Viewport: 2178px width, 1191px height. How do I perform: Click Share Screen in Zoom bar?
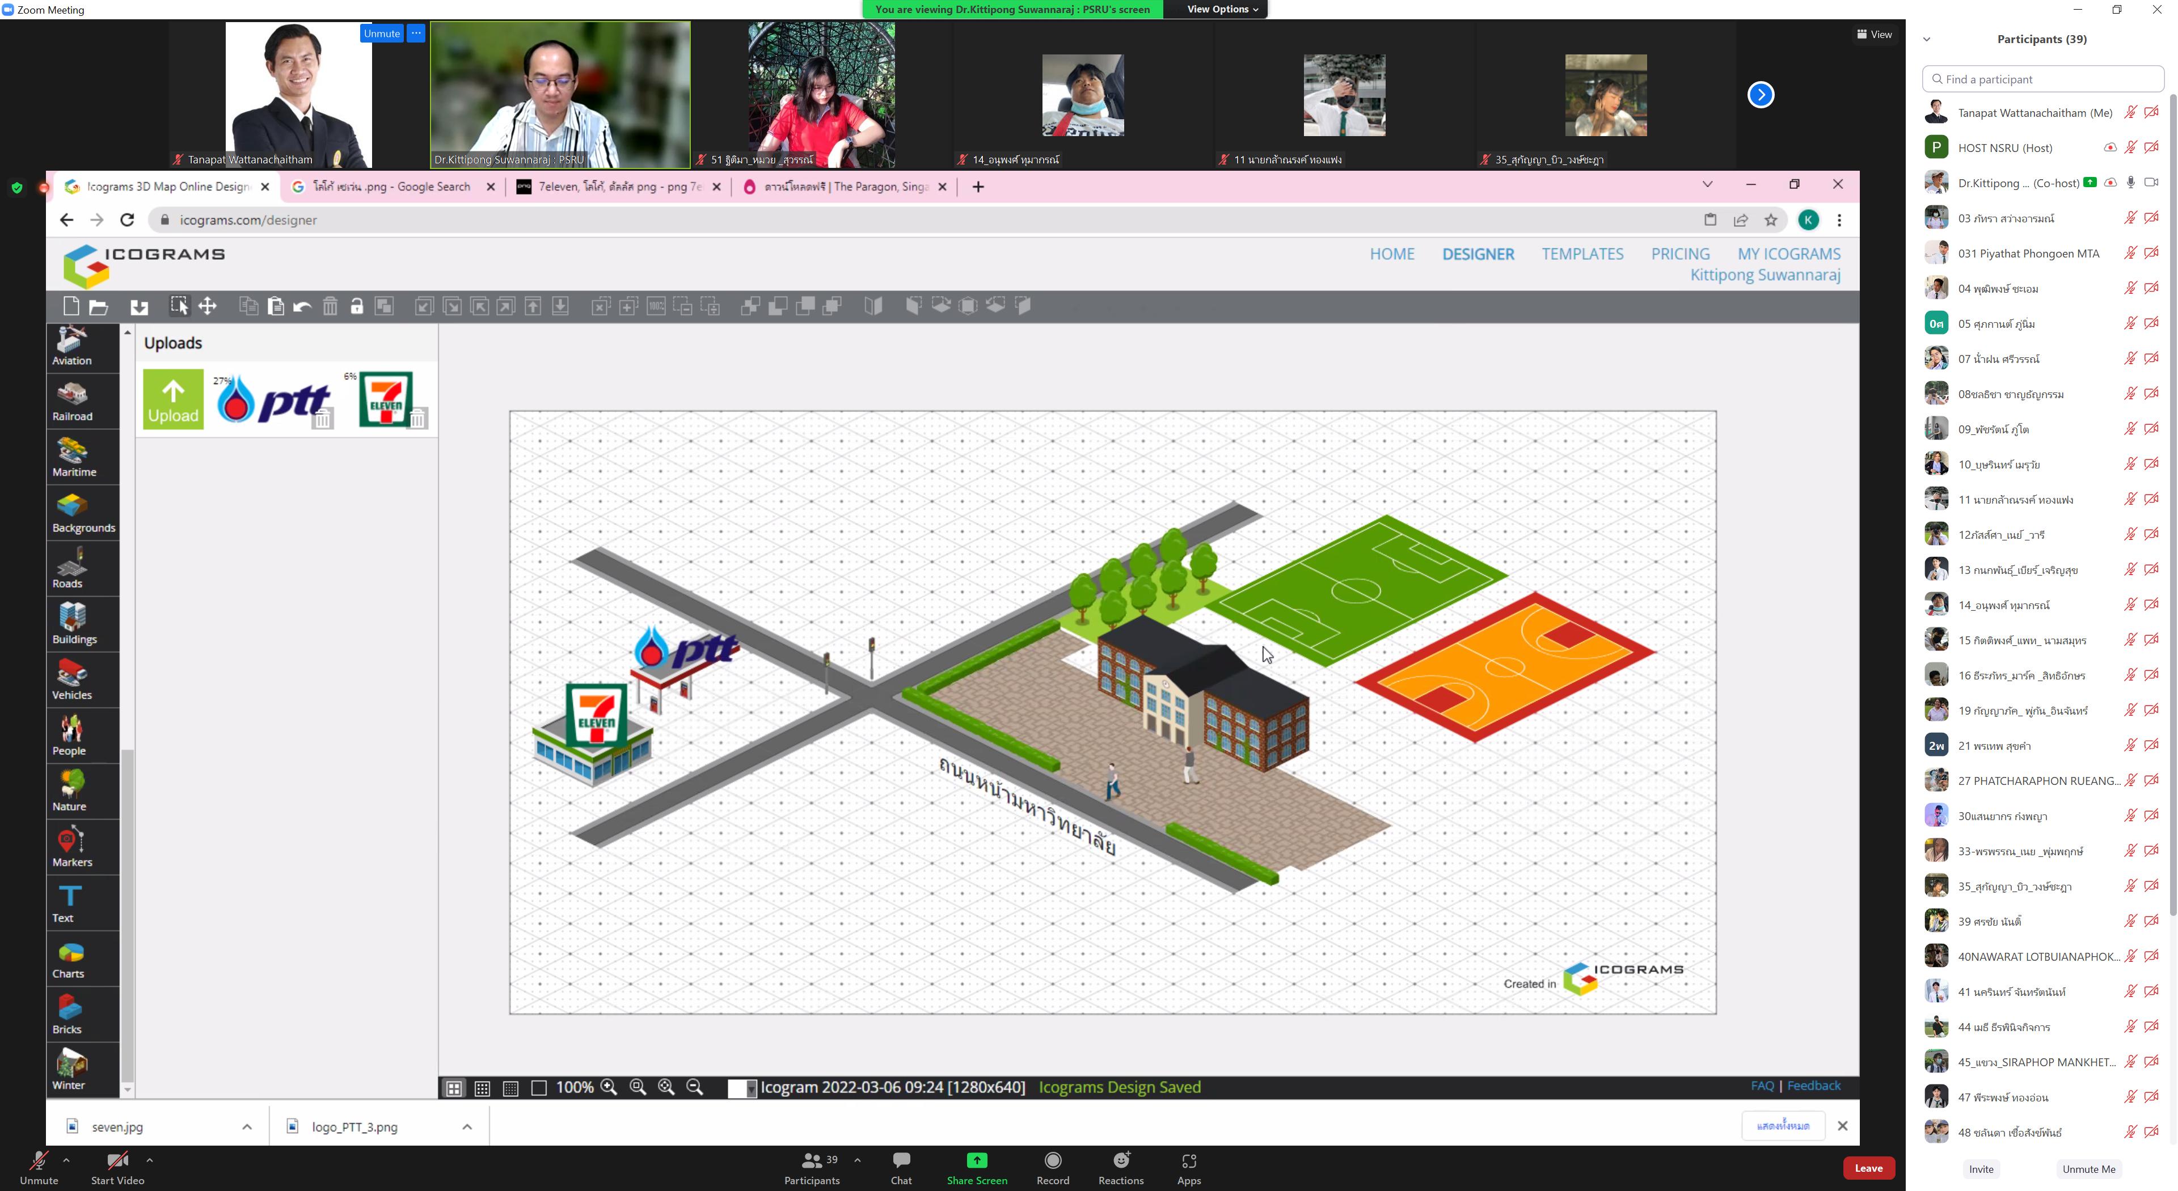click(977, 1168)
